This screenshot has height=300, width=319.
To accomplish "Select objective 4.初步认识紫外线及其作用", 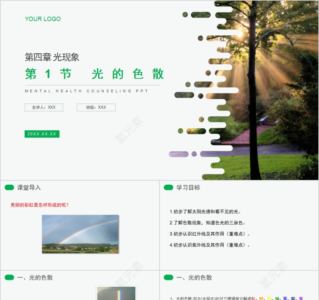I will (x=210, y=245).
